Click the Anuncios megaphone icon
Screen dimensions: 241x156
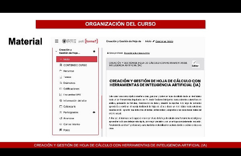[61, 118]
